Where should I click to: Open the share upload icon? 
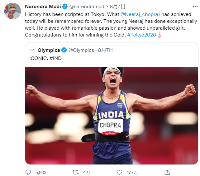167,172
